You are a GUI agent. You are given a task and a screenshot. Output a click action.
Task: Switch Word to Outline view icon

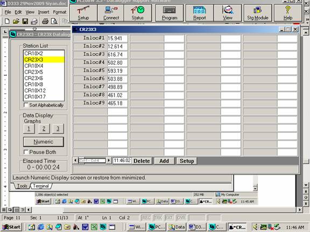[23, 209]
